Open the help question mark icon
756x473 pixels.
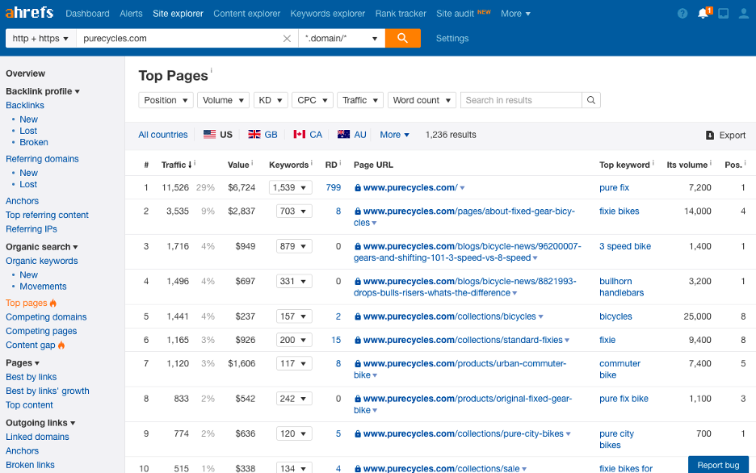click(682, 14)
